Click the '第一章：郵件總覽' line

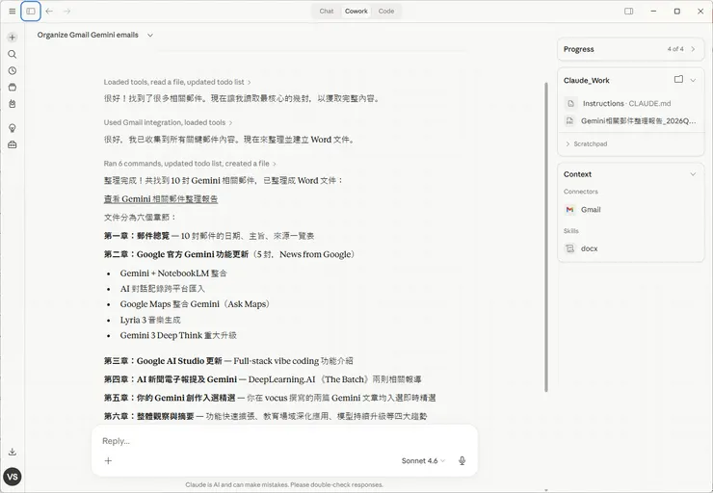pos(209,236)
